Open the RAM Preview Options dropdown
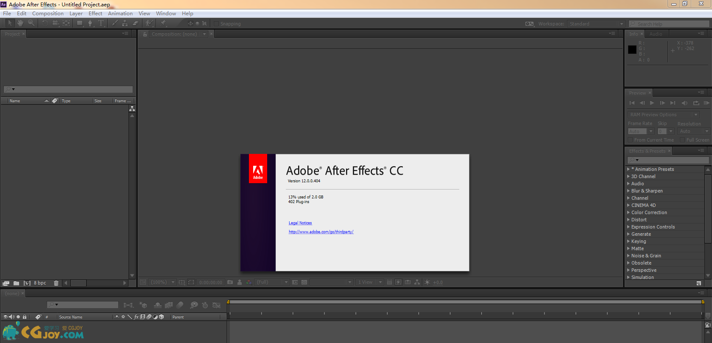This screenshot has height=343, width=712. pyautogui.click(x=663, y=114)
